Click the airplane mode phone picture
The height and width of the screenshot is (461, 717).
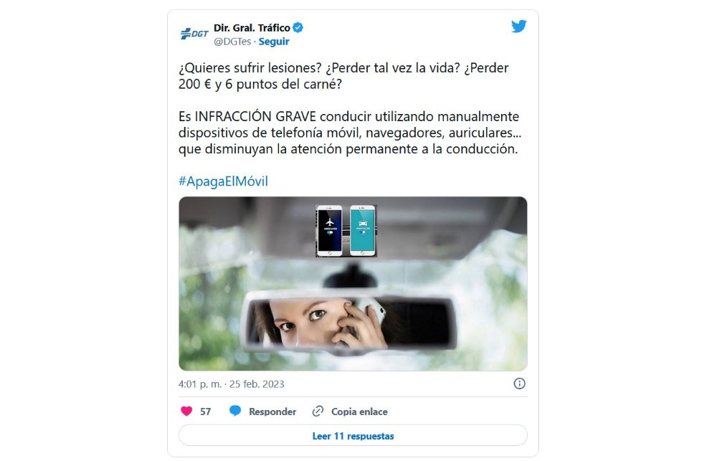pos(330,231)
